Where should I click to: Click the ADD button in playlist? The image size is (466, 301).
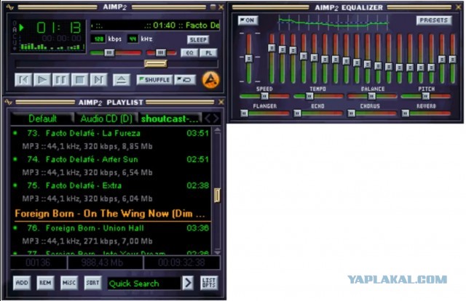[x=22, y=283]
